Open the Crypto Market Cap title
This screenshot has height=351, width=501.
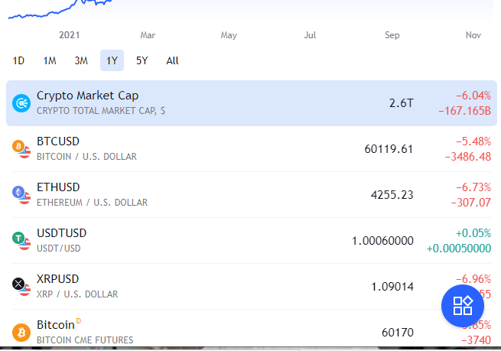[x=87, y=96]
